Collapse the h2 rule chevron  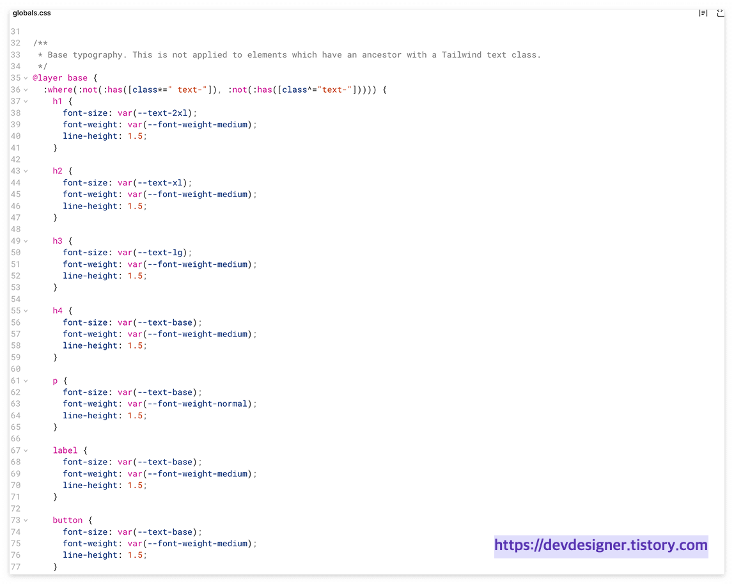coord(26,171)
